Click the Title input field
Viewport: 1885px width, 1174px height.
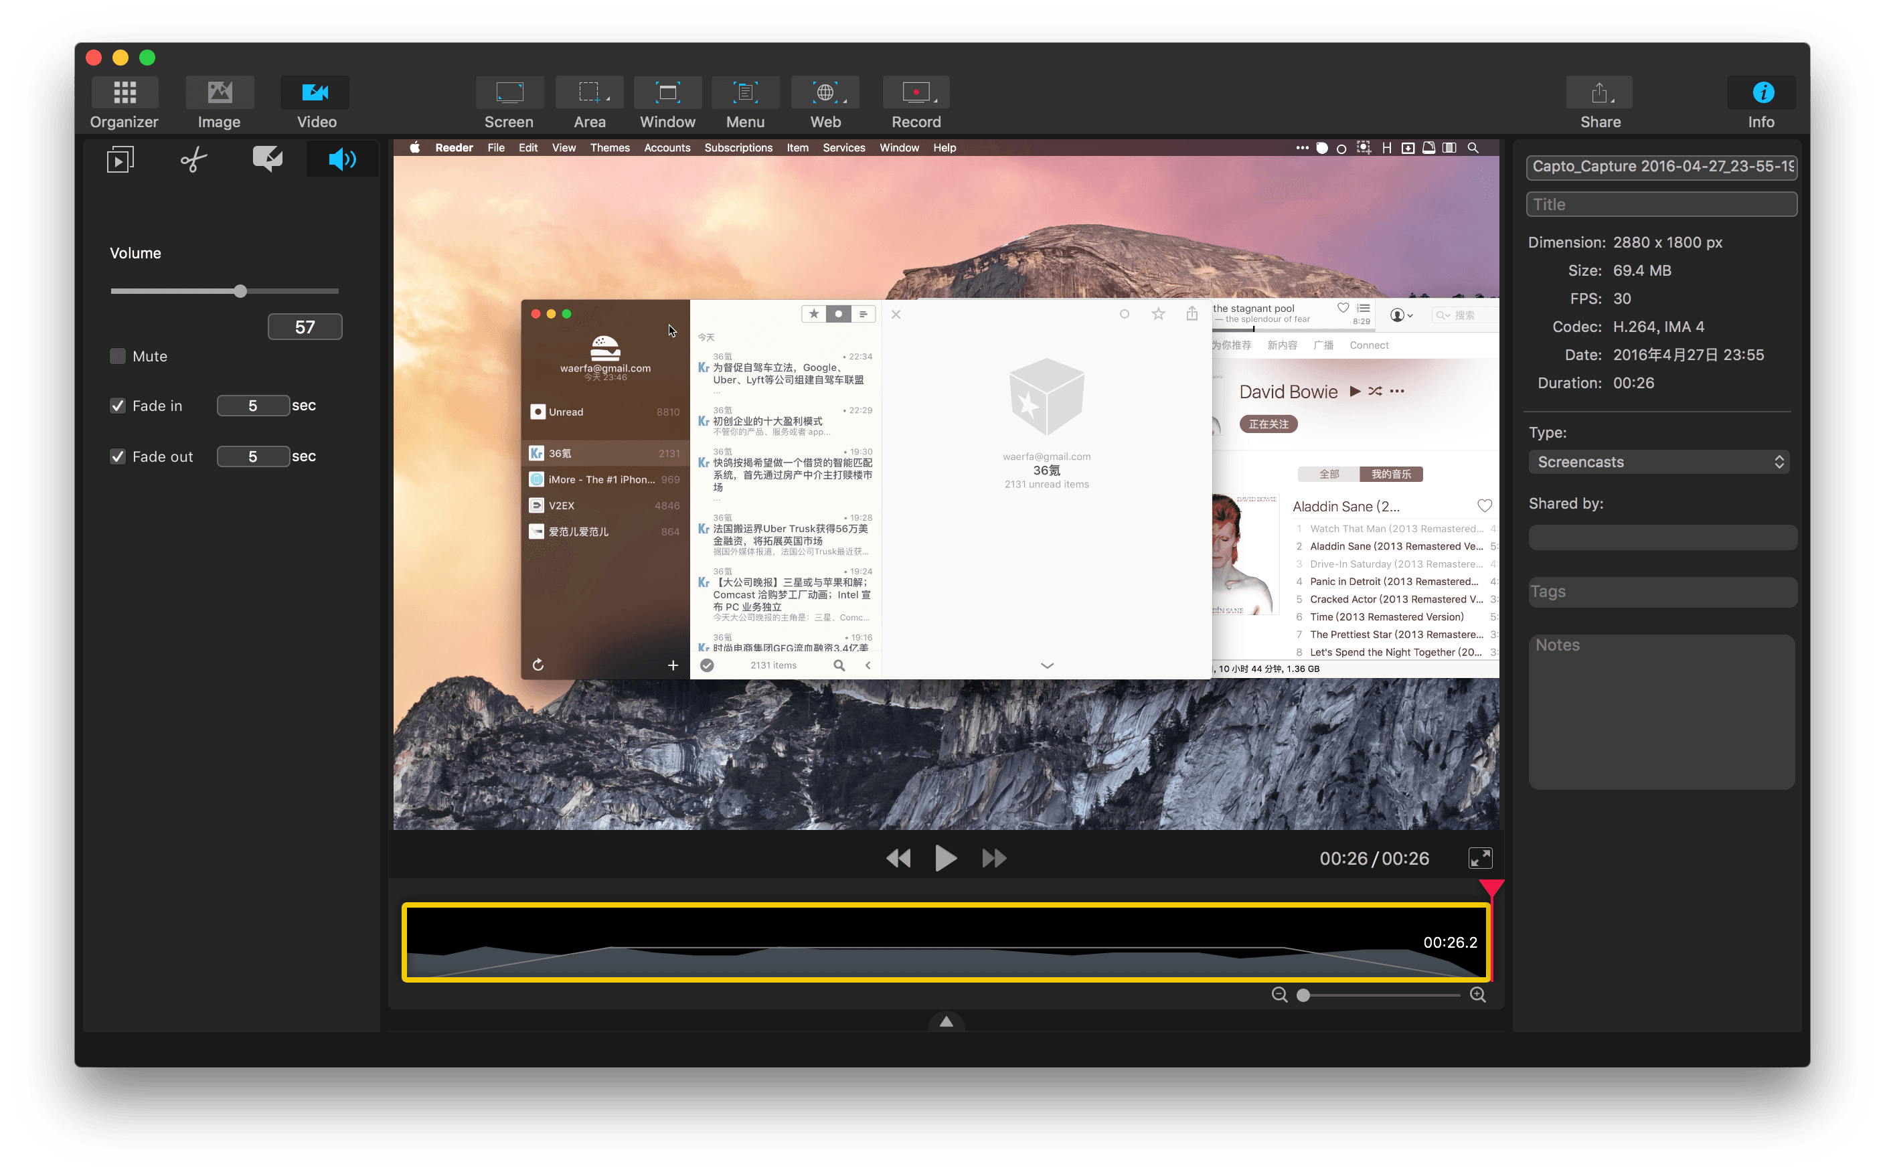click(1661, 204)
